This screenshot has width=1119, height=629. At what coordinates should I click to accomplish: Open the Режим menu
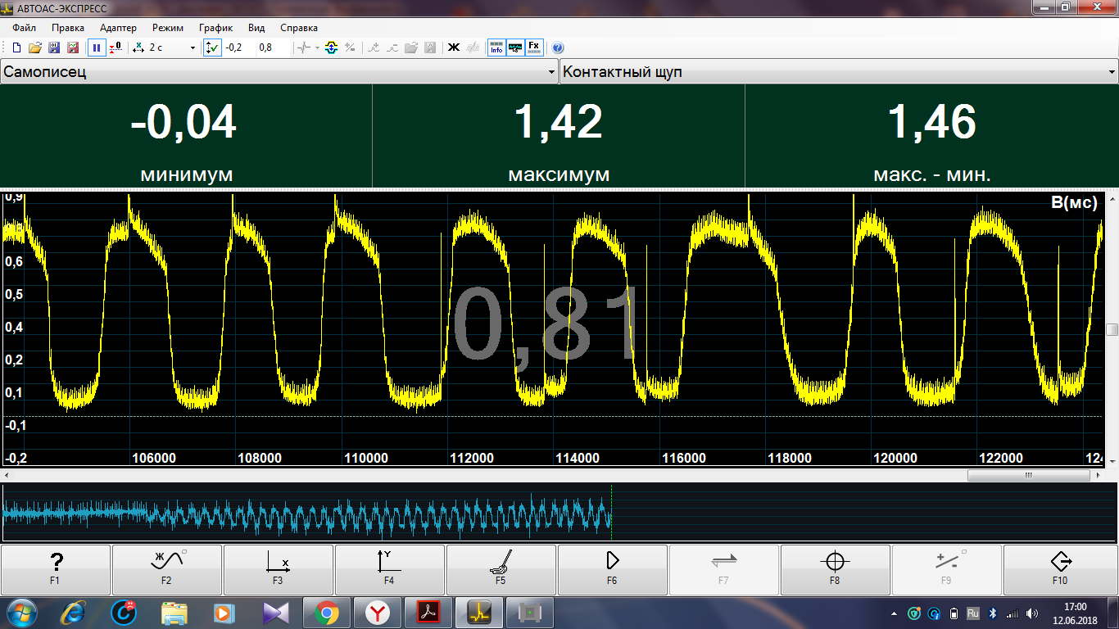click(x=168, y=28)
